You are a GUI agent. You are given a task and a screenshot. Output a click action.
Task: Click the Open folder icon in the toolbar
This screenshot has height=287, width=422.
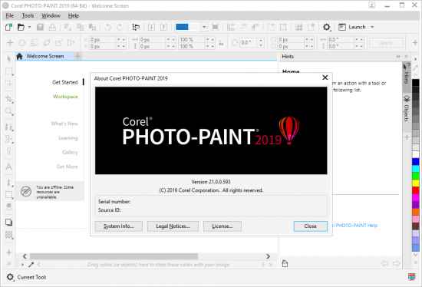[21, 27]
